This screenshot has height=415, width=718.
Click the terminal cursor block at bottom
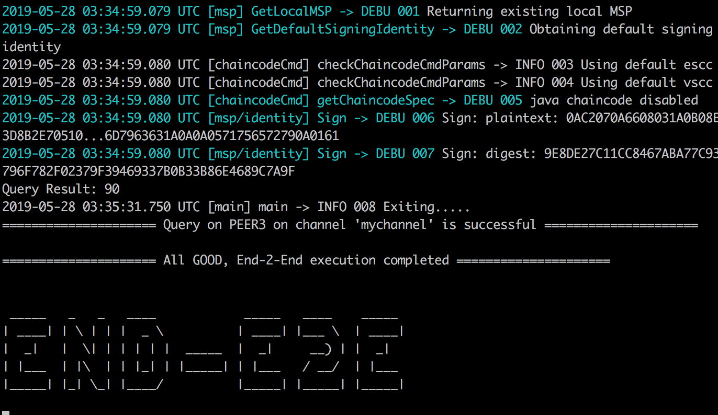pos(6,412)
